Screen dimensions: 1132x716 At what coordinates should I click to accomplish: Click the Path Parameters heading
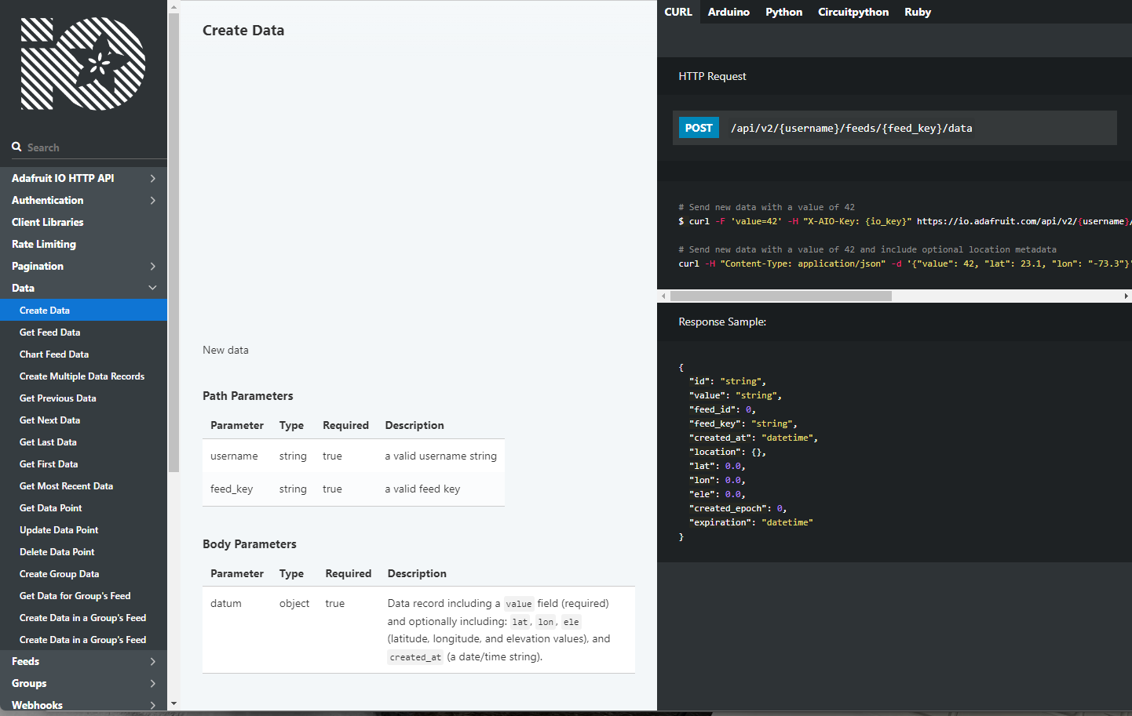click(248, 396)
